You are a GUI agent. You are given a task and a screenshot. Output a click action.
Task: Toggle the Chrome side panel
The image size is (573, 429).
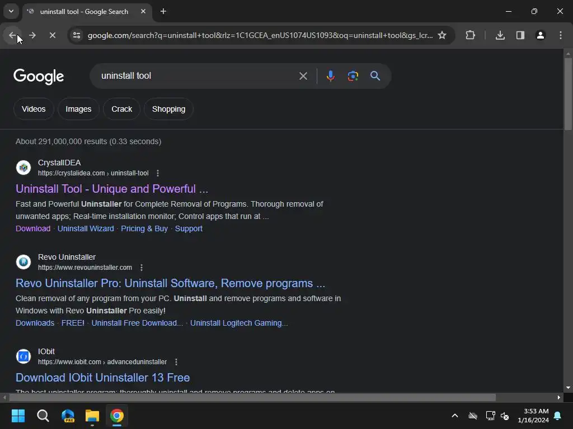520,35
